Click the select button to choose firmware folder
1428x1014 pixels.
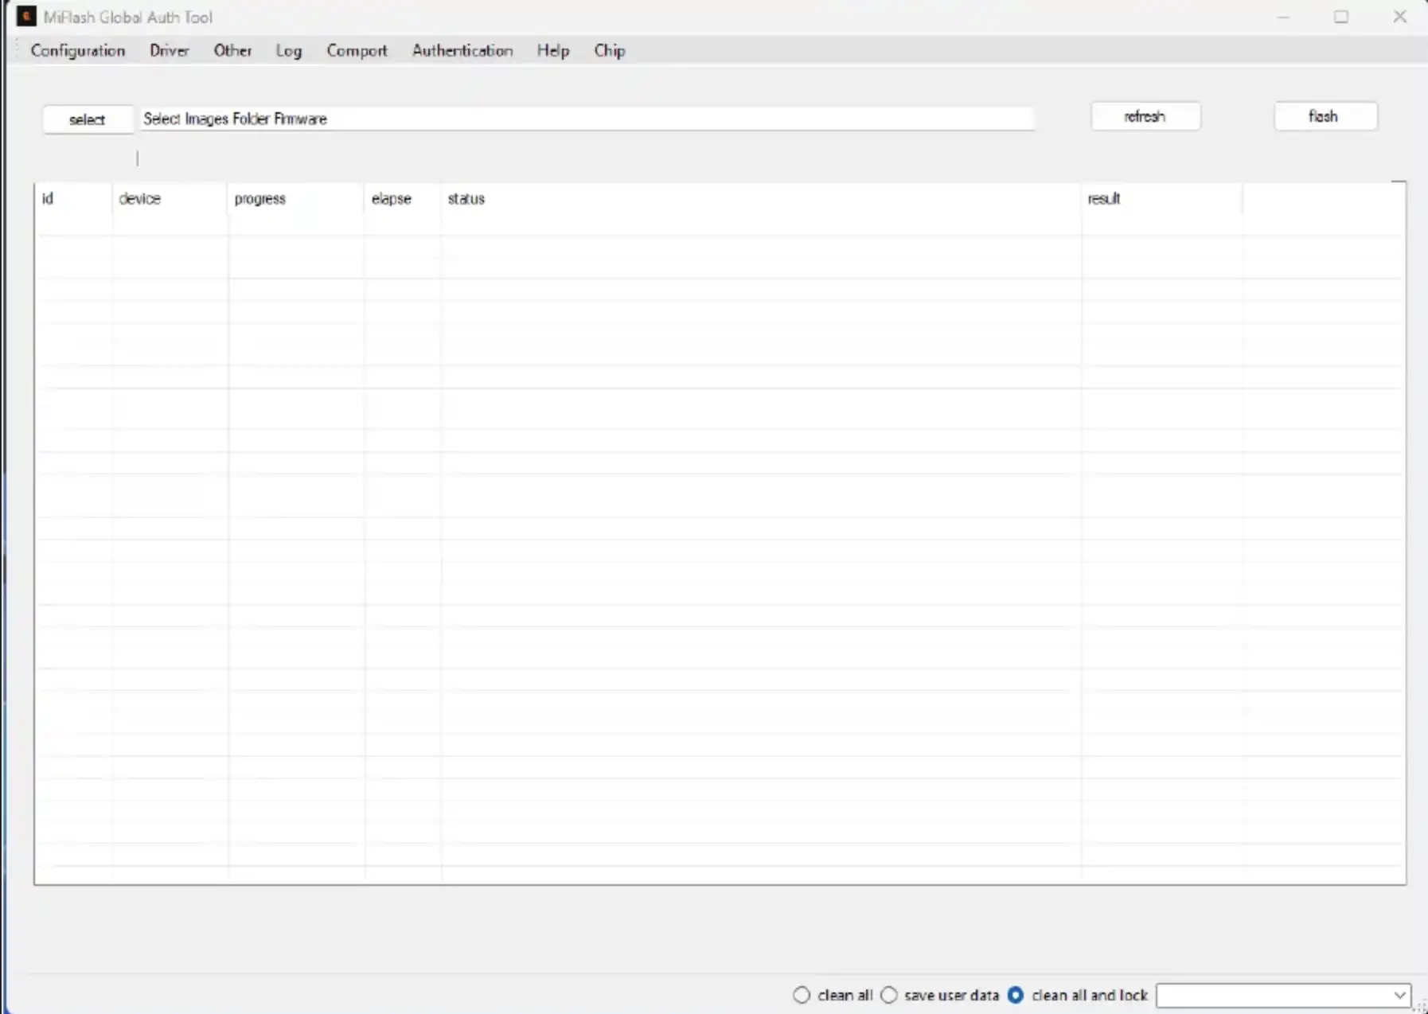(88, 119)
